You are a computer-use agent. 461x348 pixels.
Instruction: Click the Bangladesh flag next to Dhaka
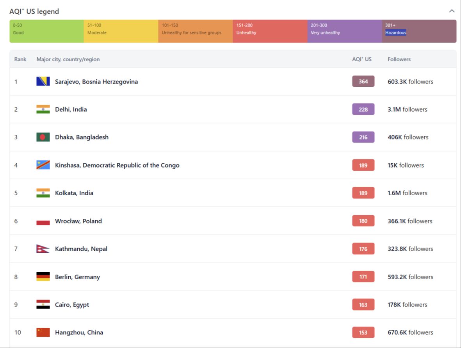pyautogui.click(x=43, y=137)
